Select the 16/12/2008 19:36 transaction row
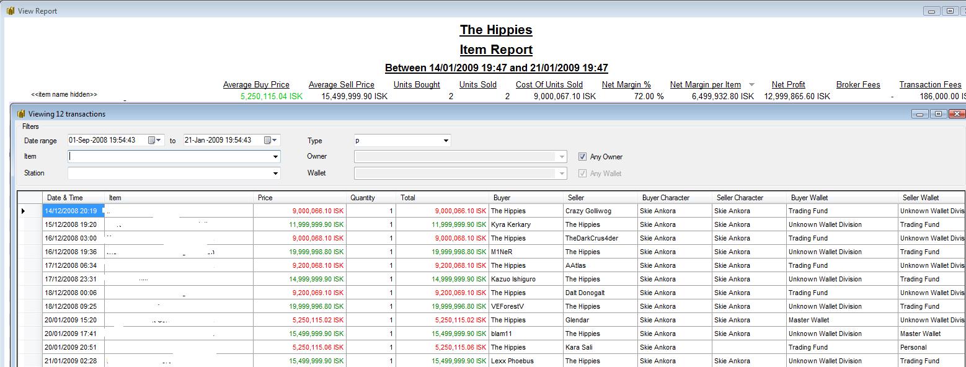The height and width of the screenshot is (367, 966). pyautogui.click(x=71, y=252)
